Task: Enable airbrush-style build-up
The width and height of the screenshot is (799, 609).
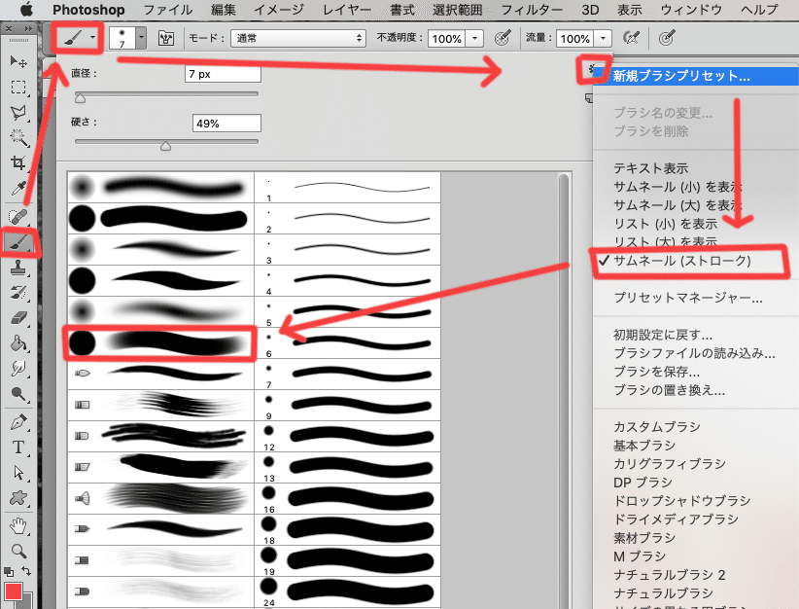Action: coord(631,38)
